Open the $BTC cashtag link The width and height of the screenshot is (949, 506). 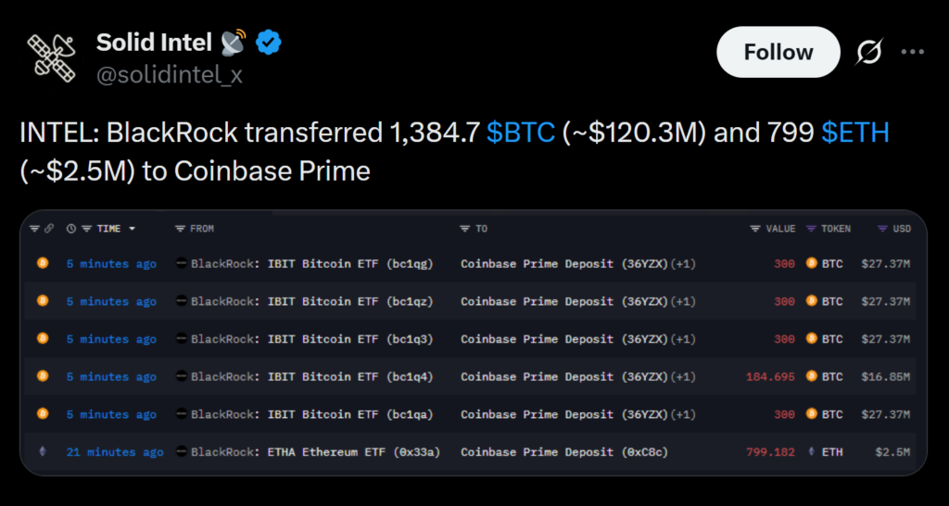click(521, 133)
